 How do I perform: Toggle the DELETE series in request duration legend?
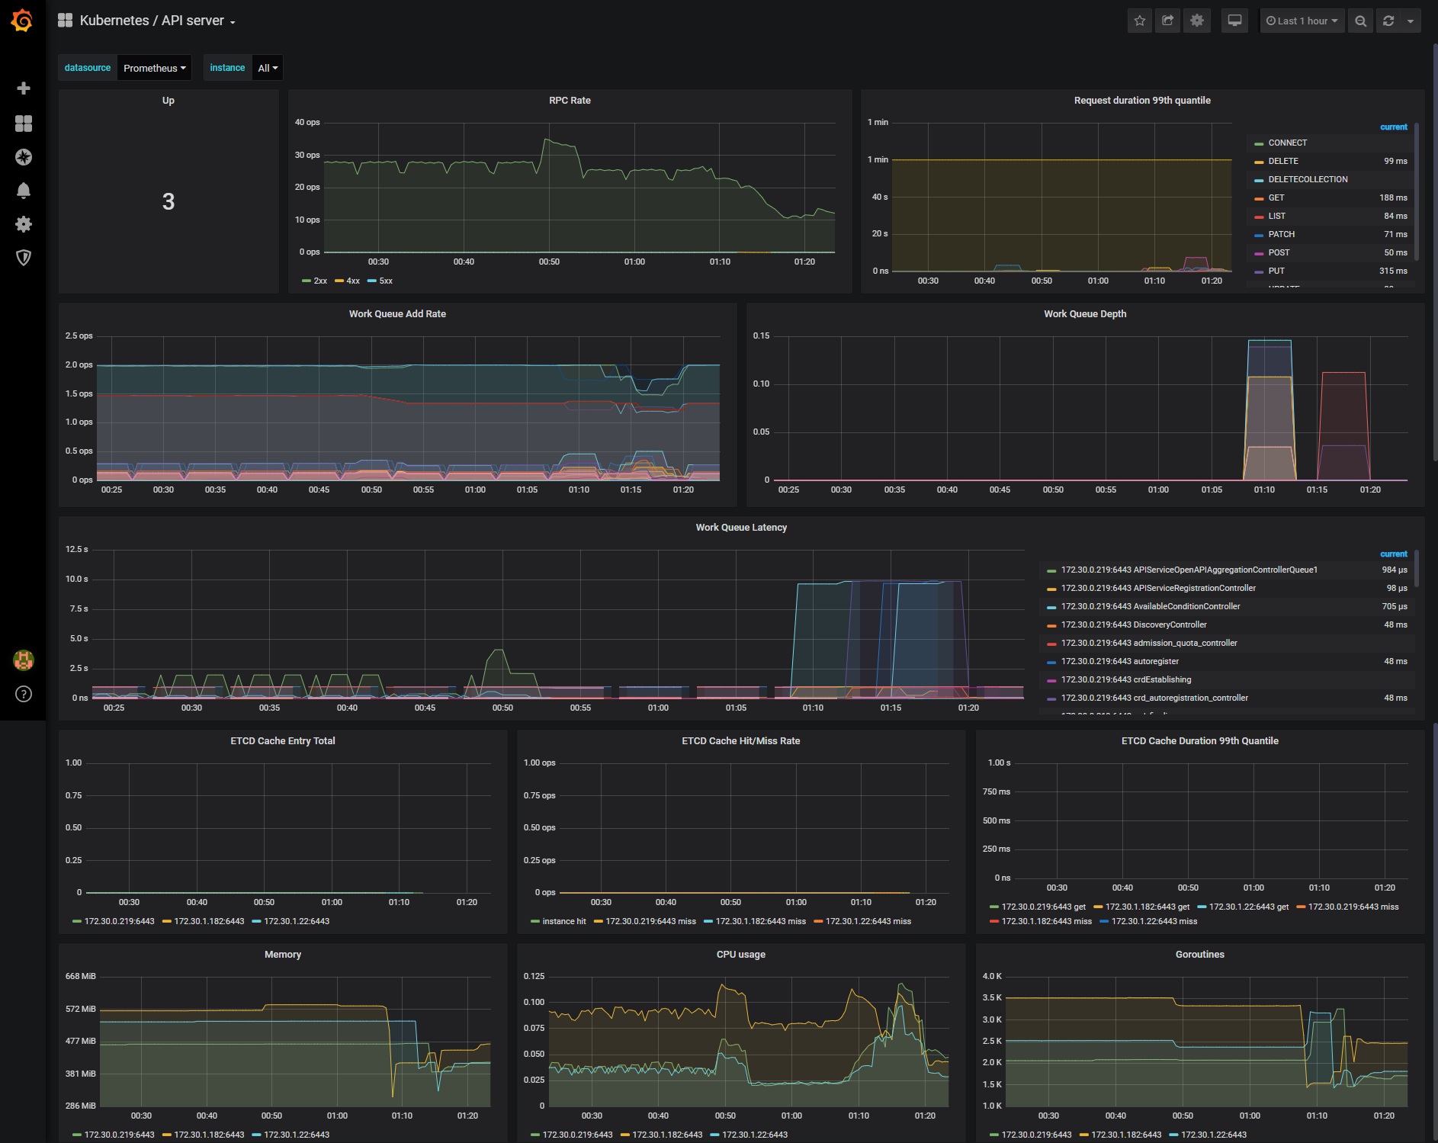[x=1283, y=162]
